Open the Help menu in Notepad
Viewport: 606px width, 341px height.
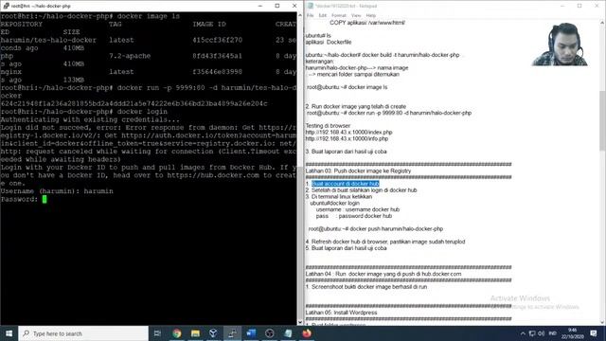coord(370,15)
